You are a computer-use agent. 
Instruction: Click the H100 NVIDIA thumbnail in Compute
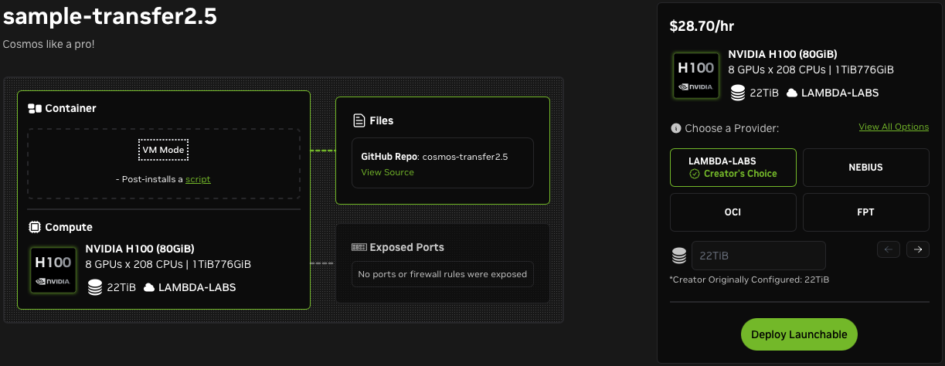[x=53, y=269]
